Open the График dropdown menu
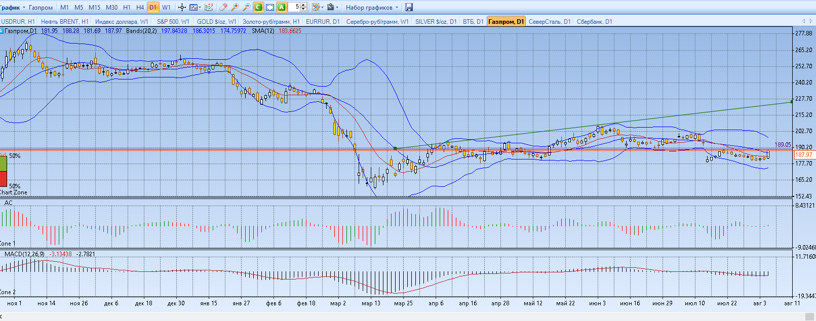816x321 pixels. tap(13, 8)
